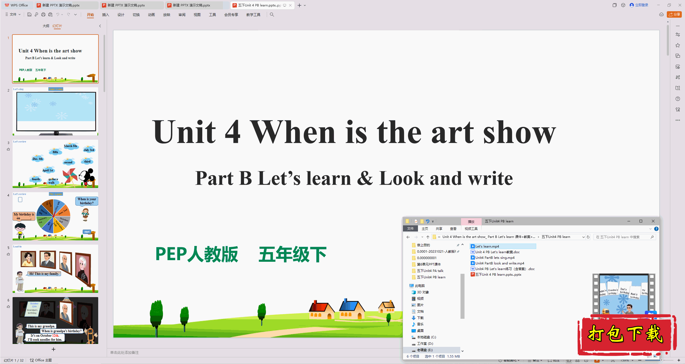Open the 插入 ribbon tab
This screenshot has width=685, height=364.
click(x=105, y=15)
